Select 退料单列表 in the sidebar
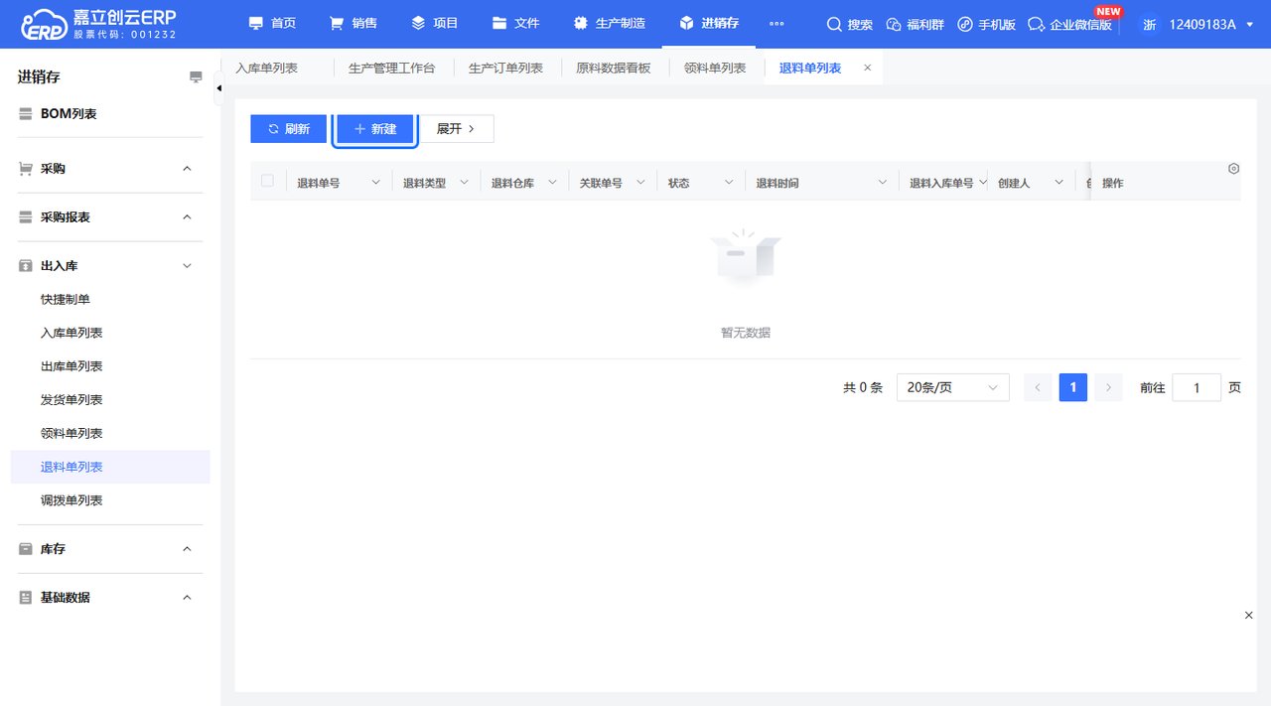Image resolution: width=1271 pixels, height=706 pixels. [x=110, y=467]
